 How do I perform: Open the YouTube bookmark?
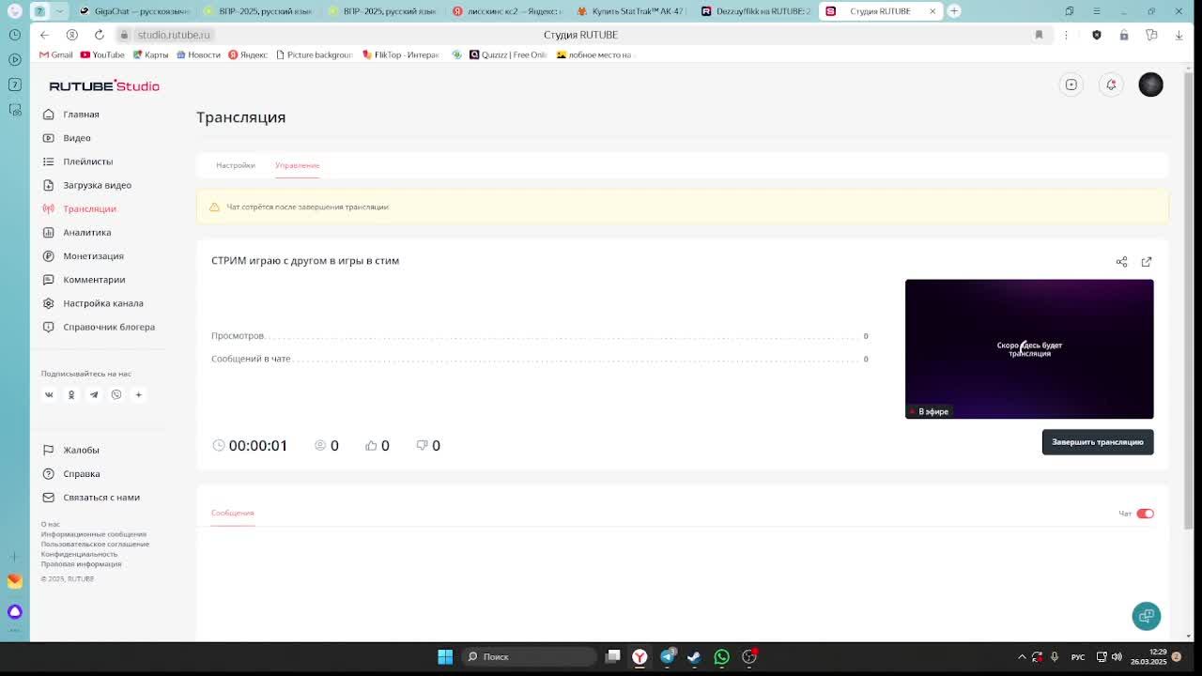[x=102, y=54]
